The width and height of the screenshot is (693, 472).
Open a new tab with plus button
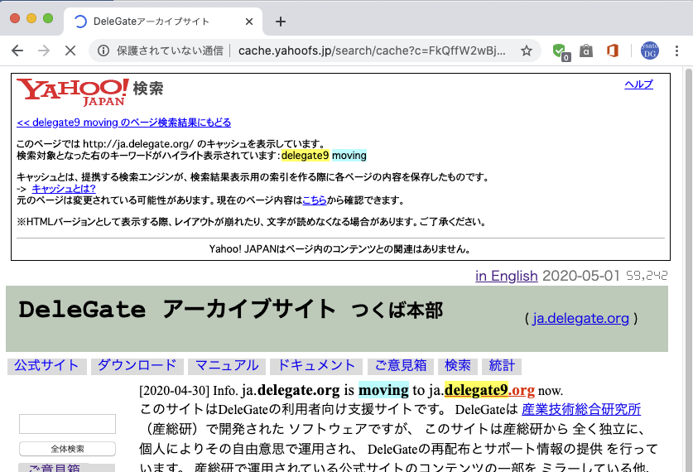280,22
